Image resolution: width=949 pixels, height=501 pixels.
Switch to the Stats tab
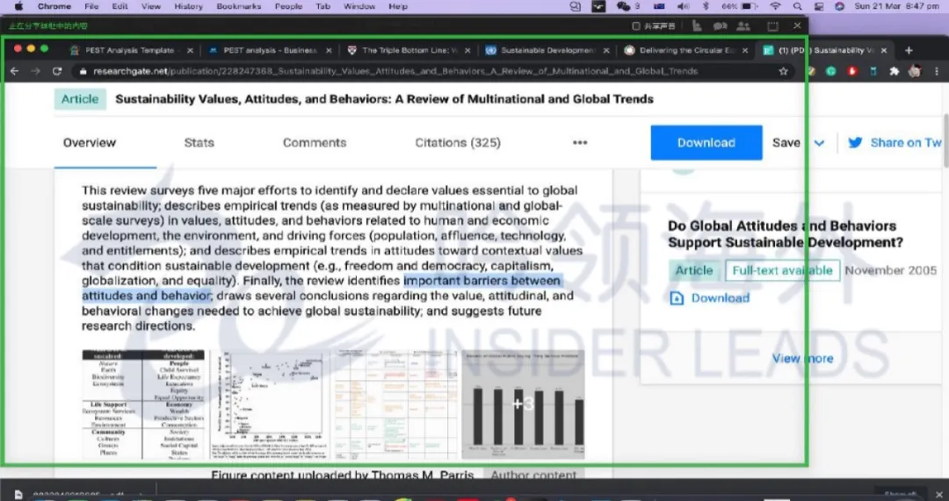[199, 142]
